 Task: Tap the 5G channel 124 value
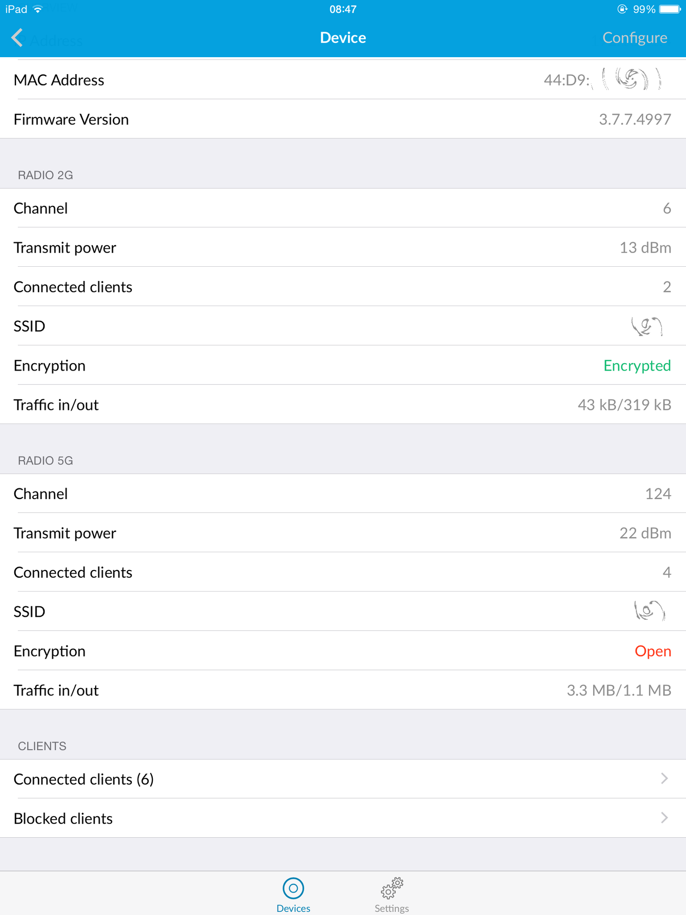coord(658,494)
